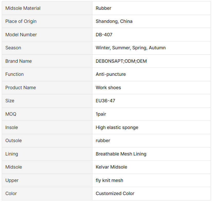Select the Work shoes product name
The width and height of the screenshot is (212, 202).
pyautogui.click(x=108, y=87)
